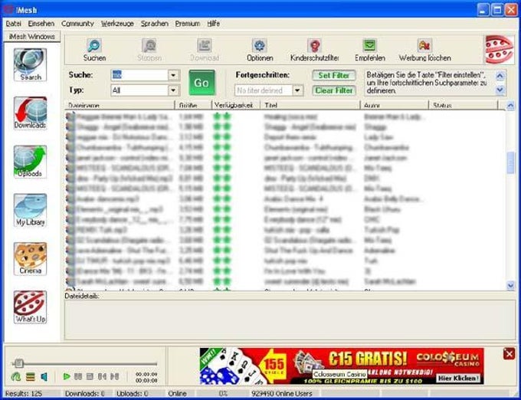The height and width of the screenshot is (400, 521).
Task: Sort results by Autor column header
Action: click(x=395, y=105)
